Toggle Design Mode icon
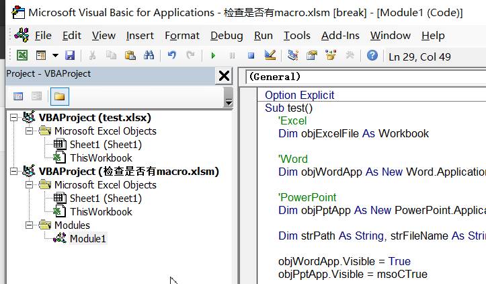Viewport: 486px width, 284px height. pyautogui.click(x=270, y=56)
